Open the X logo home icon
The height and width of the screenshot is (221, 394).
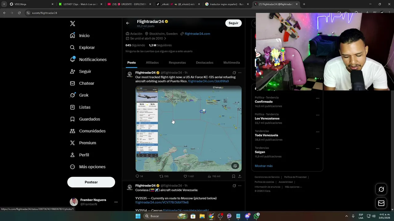73,24
